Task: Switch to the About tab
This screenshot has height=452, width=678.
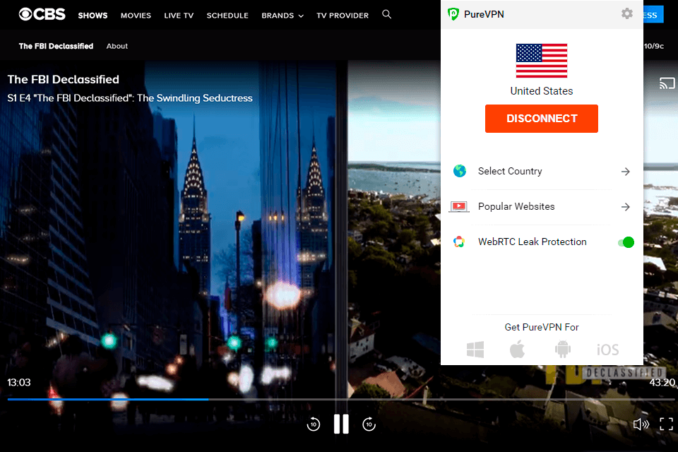Action: [x=117, y=46]
